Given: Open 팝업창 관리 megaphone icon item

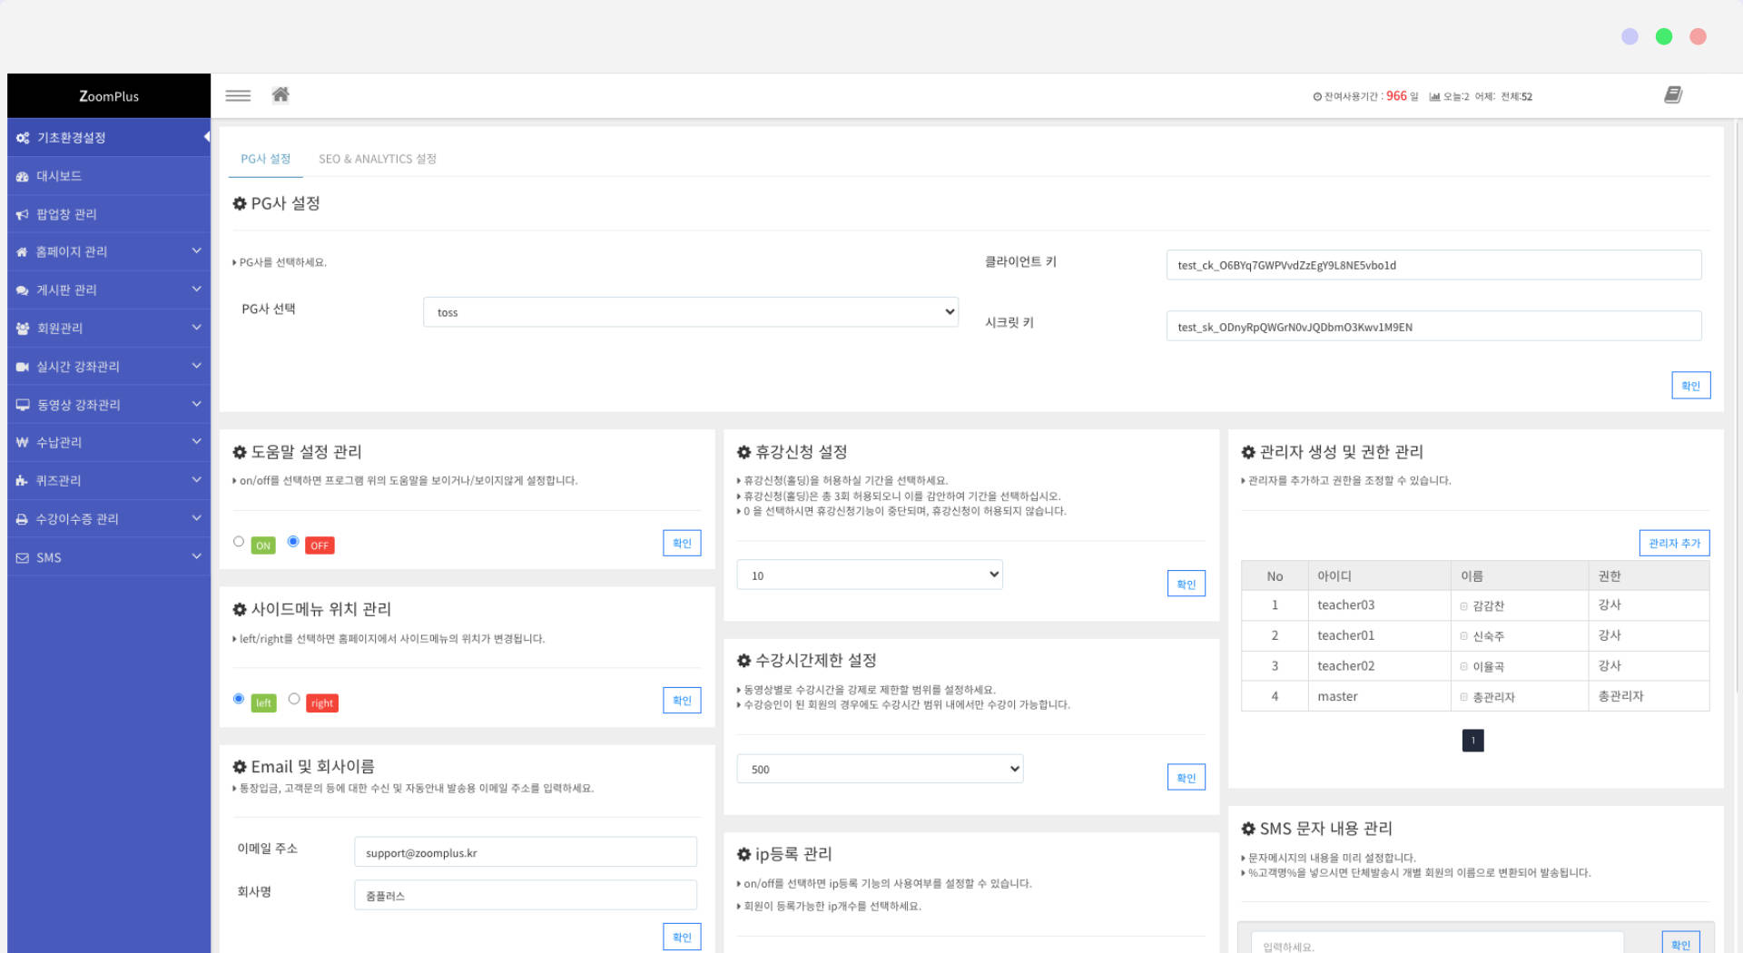Looking at the screenshot, I should point(23,214).
